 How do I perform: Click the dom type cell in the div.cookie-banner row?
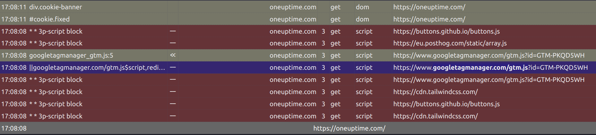362,7
